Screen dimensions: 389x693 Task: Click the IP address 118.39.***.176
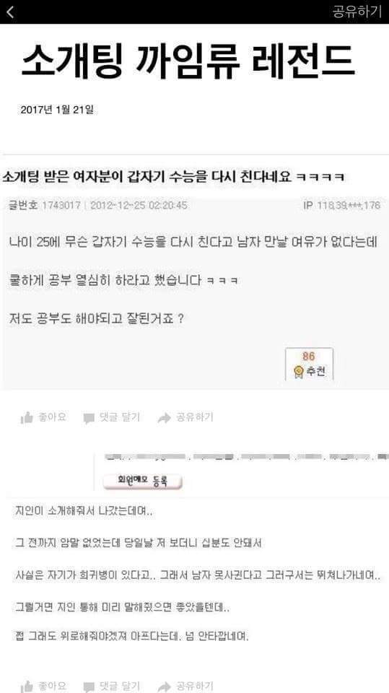pyautogui.click(x=341, y=206)
